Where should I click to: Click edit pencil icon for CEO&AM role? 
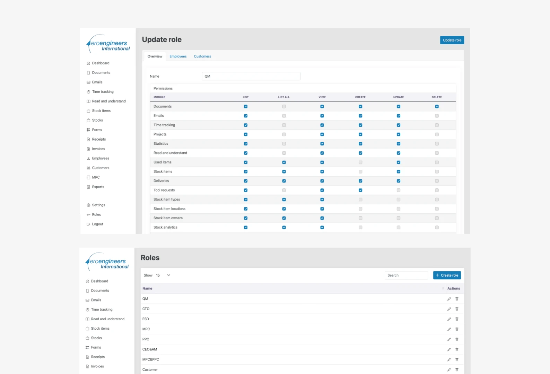tap(449, 349)
